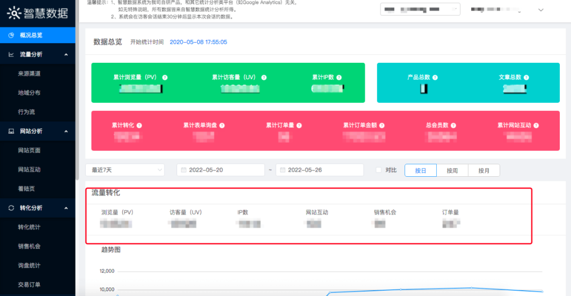Open 销售机会 in the sidebar
The image size is (571, 296).
30,246
